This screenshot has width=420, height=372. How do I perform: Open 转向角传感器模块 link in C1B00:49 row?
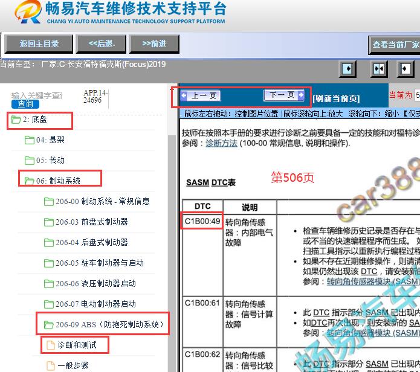click(x=373, y=282)
